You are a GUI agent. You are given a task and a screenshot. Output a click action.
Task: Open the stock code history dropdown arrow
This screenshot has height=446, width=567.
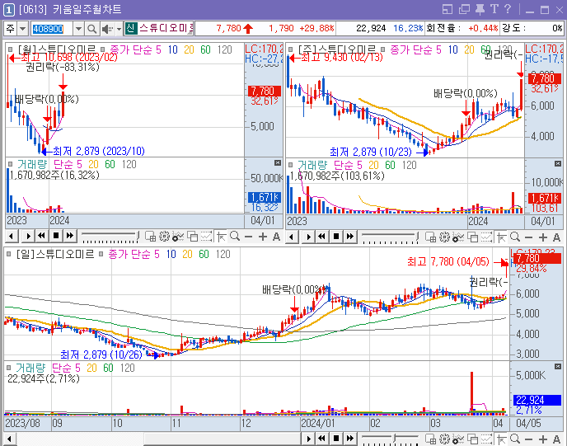click(78, 29)
